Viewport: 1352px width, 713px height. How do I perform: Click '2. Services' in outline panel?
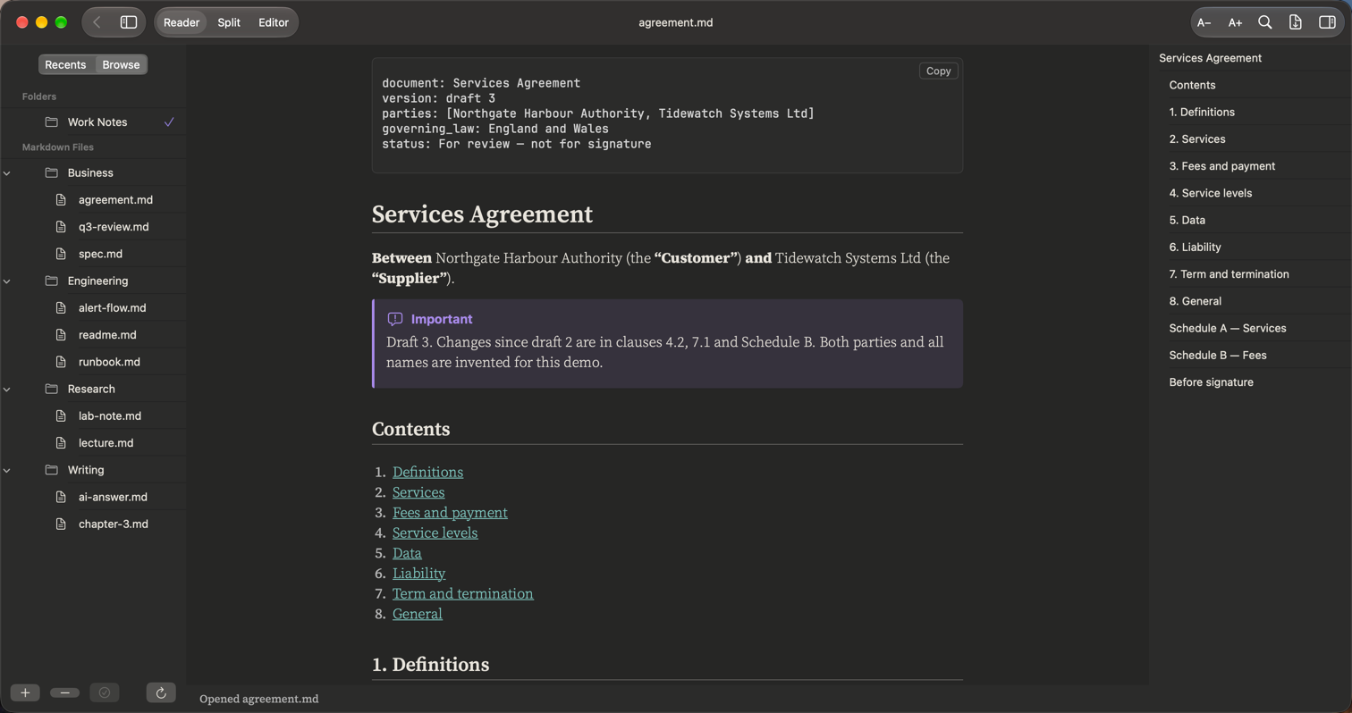coord(1197,139)
